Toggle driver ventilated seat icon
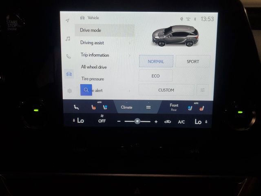Screen dimensions: 261x196 (x=105, y=107)
